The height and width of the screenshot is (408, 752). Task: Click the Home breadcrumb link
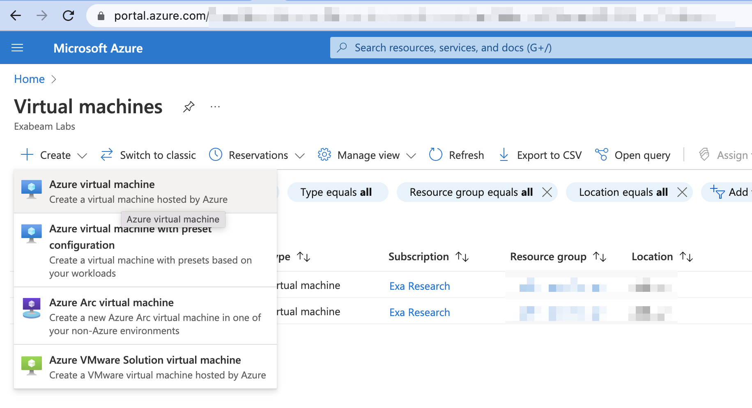point(29,79)
